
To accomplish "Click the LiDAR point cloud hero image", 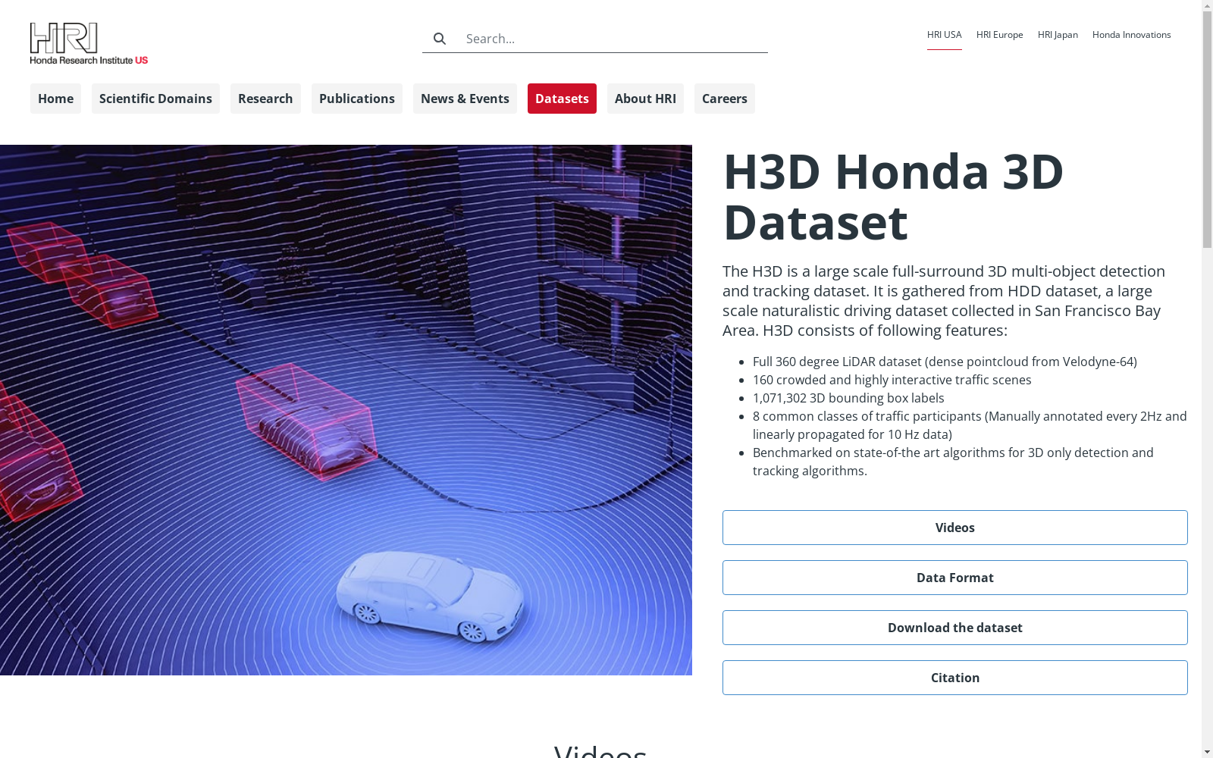I will pos(346,410).
